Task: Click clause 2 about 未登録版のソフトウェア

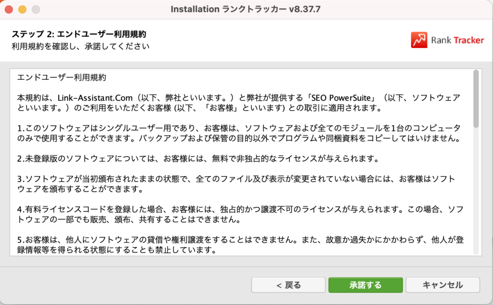Action: pyautogui.click(x=198, y=159)
